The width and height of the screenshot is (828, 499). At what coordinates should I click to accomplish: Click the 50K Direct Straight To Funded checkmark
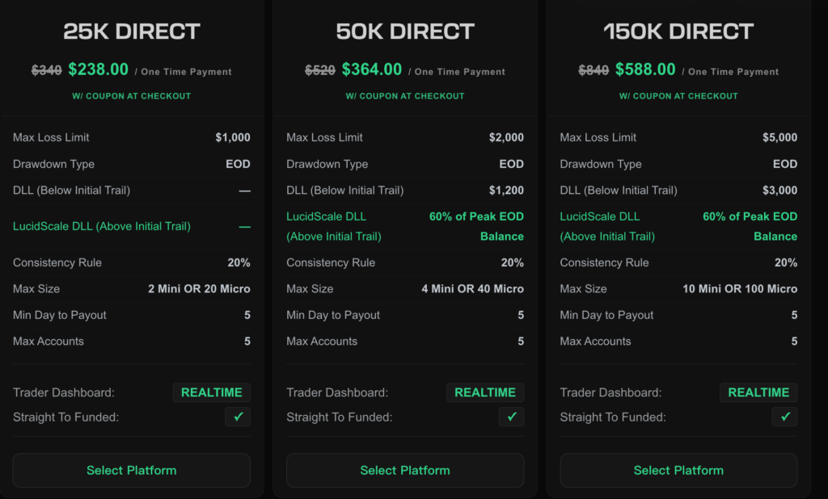511,417
